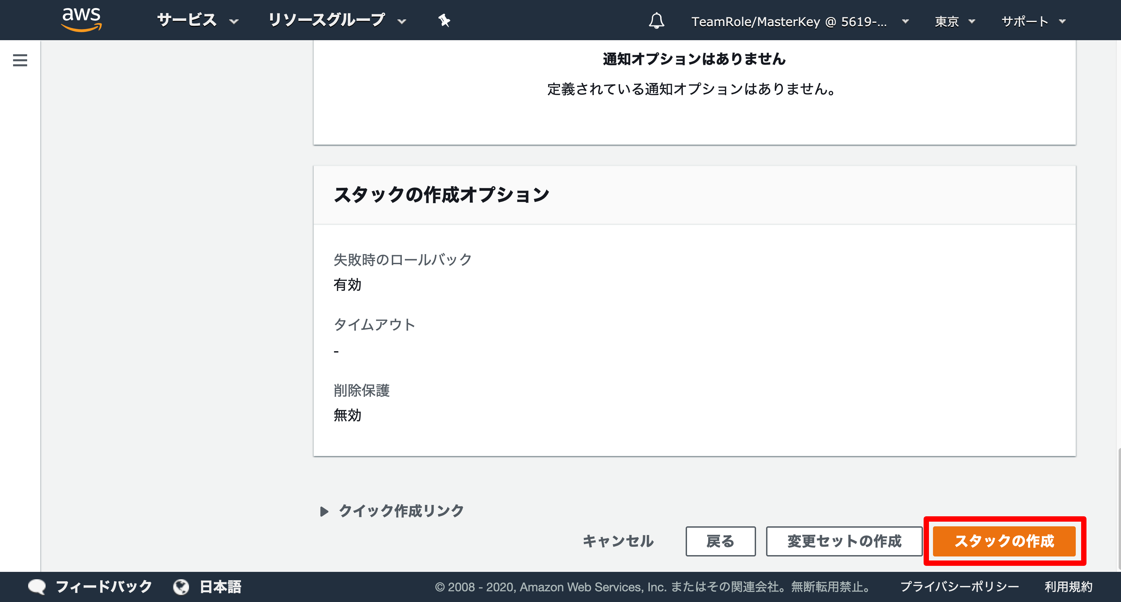Open the hamburger side navigation menu
The height and width of the screenshot is (602, 1121).
tap(20, 60)
